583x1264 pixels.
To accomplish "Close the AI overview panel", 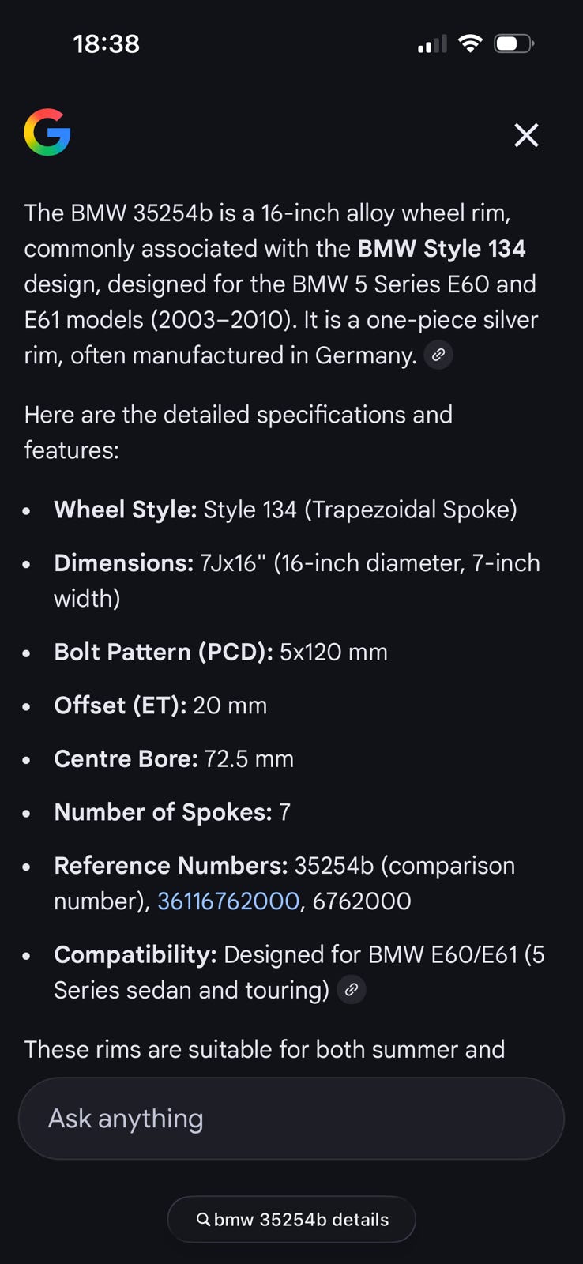I will click(x=526, y=135).
